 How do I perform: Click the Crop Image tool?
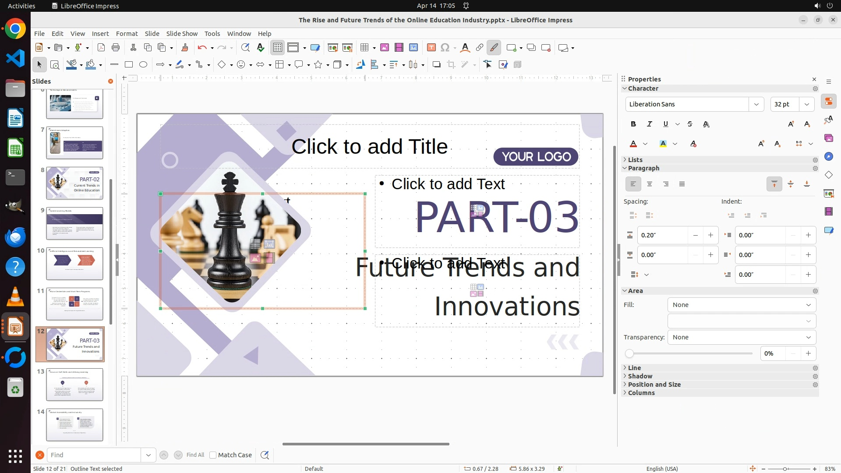[451, 65]
